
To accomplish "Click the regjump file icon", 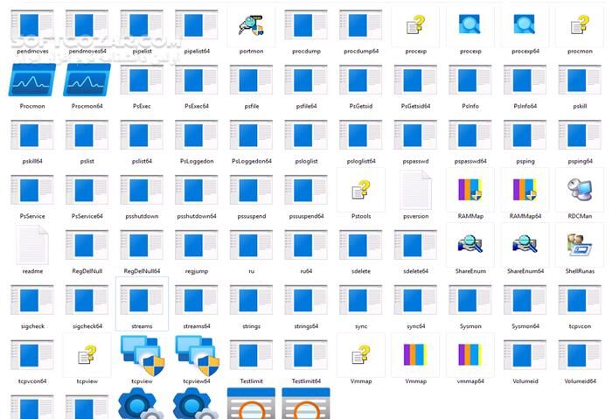I will [196, 246].
